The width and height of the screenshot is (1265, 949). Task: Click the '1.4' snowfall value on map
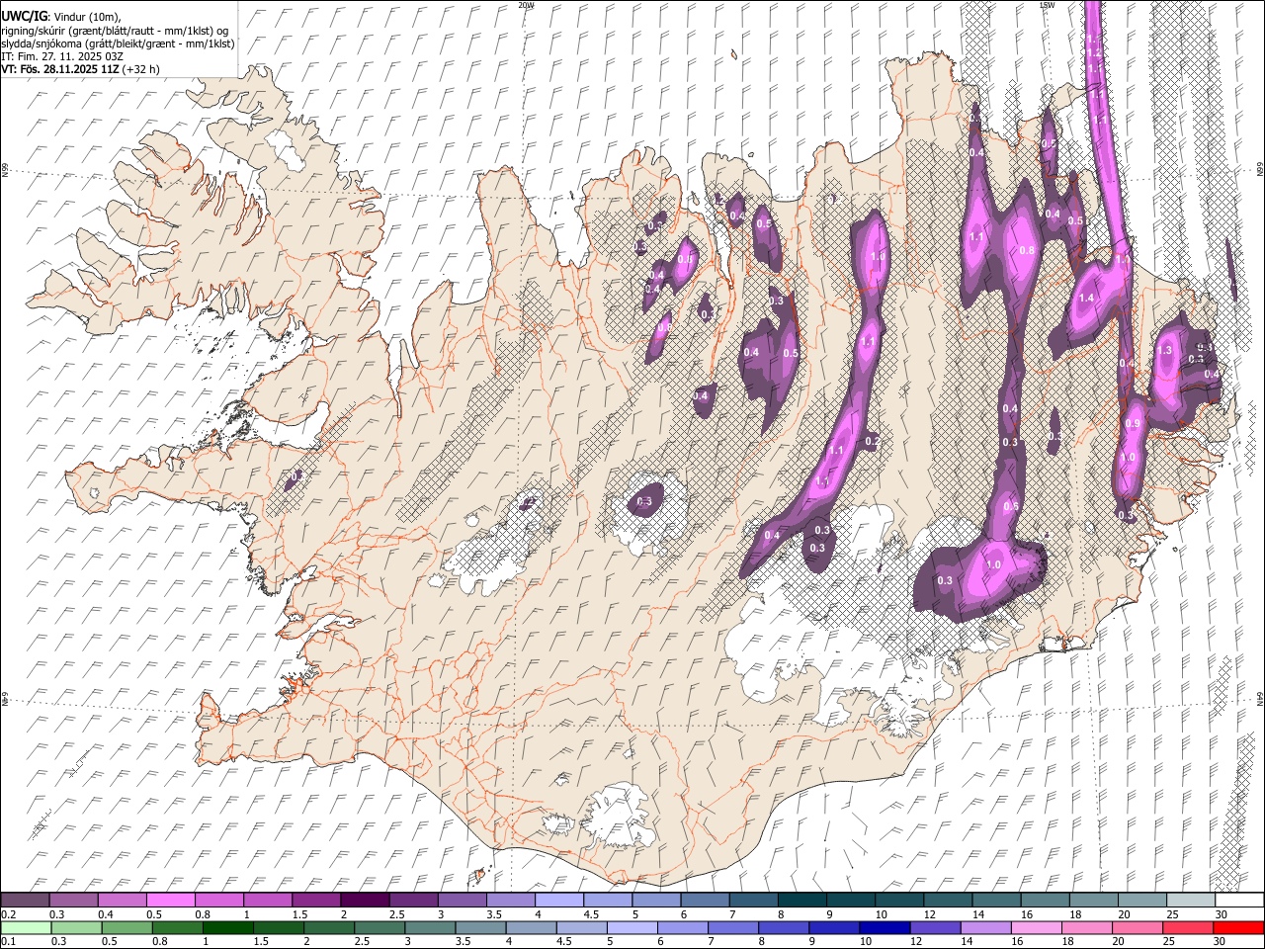[x=1087, y=299]
